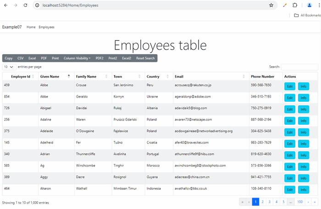The width and height of the screenshot is (321, 209).
Task: Sort by Employee Id column arrows
Action: pos(33,77)
